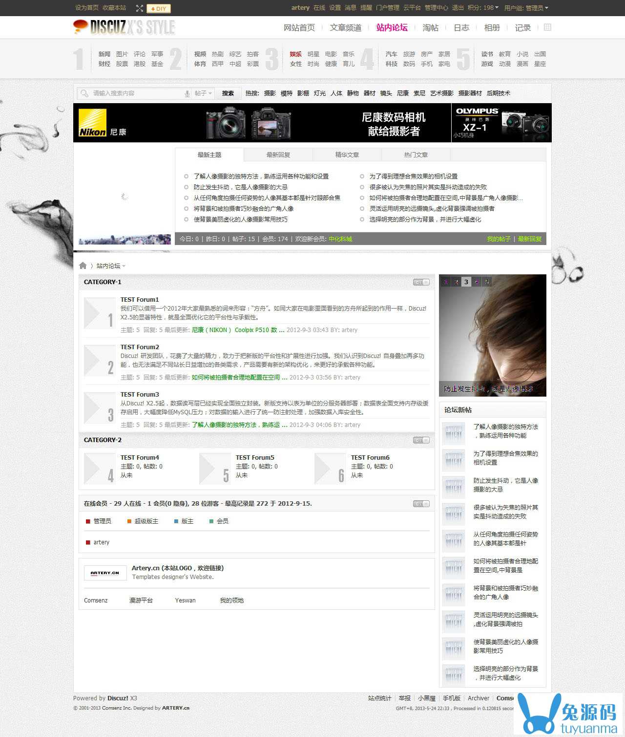Toggle the 在线会员 online members panel

click(x=421, y=504)
